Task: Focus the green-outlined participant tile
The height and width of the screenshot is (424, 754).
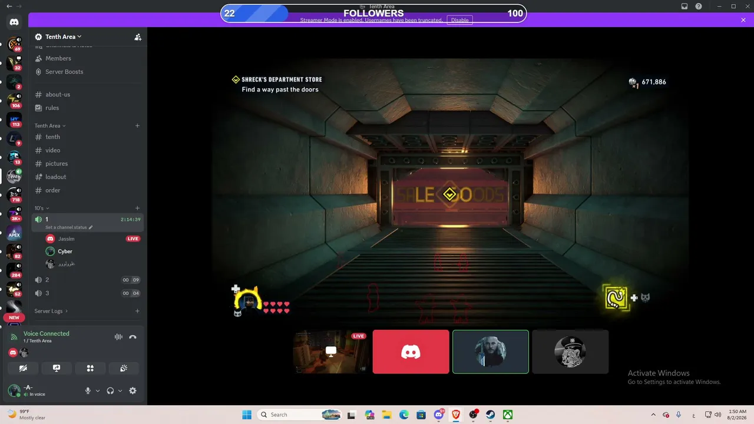Action: [491, 352]
